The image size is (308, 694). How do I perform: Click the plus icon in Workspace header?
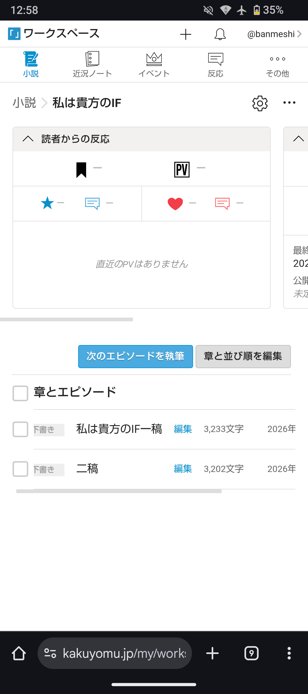point(186,34)
